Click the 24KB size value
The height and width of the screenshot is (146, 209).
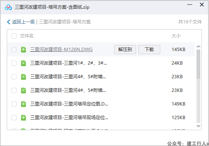177,63
